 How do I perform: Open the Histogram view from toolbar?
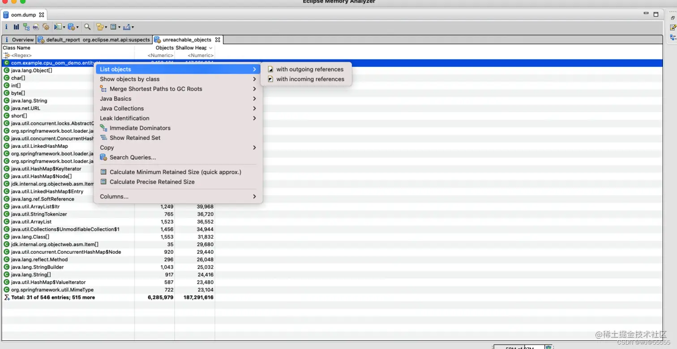pyautogui.click(x=16, y=27)
